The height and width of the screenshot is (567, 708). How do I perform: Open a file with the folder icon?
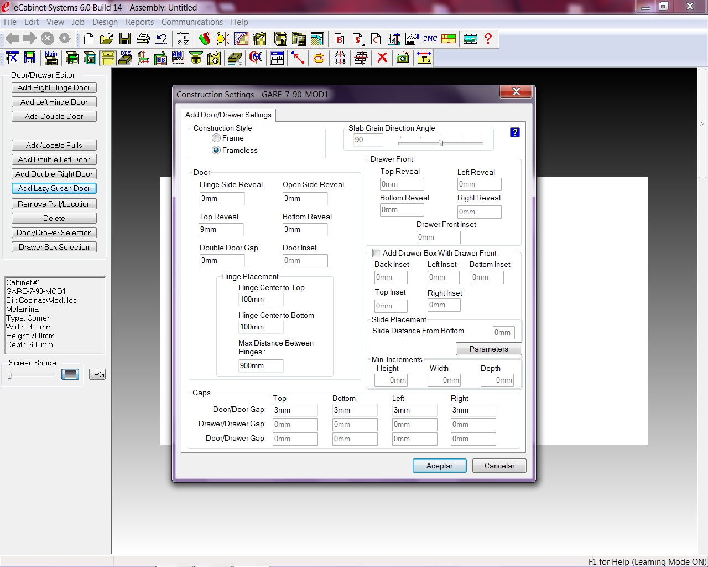(107, 39)
